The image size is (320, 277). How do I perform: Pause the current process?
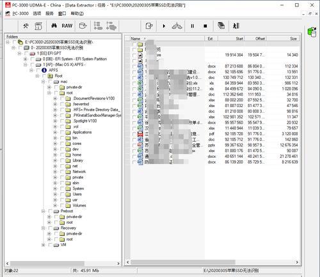[192, 26]
